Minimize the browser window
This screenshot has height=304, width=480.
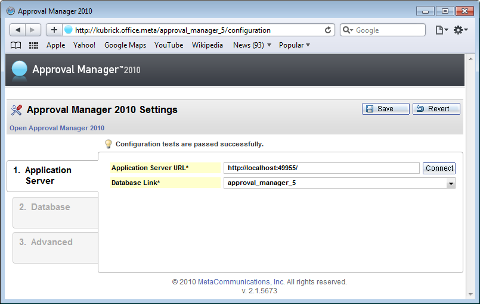tap(425, 11)
